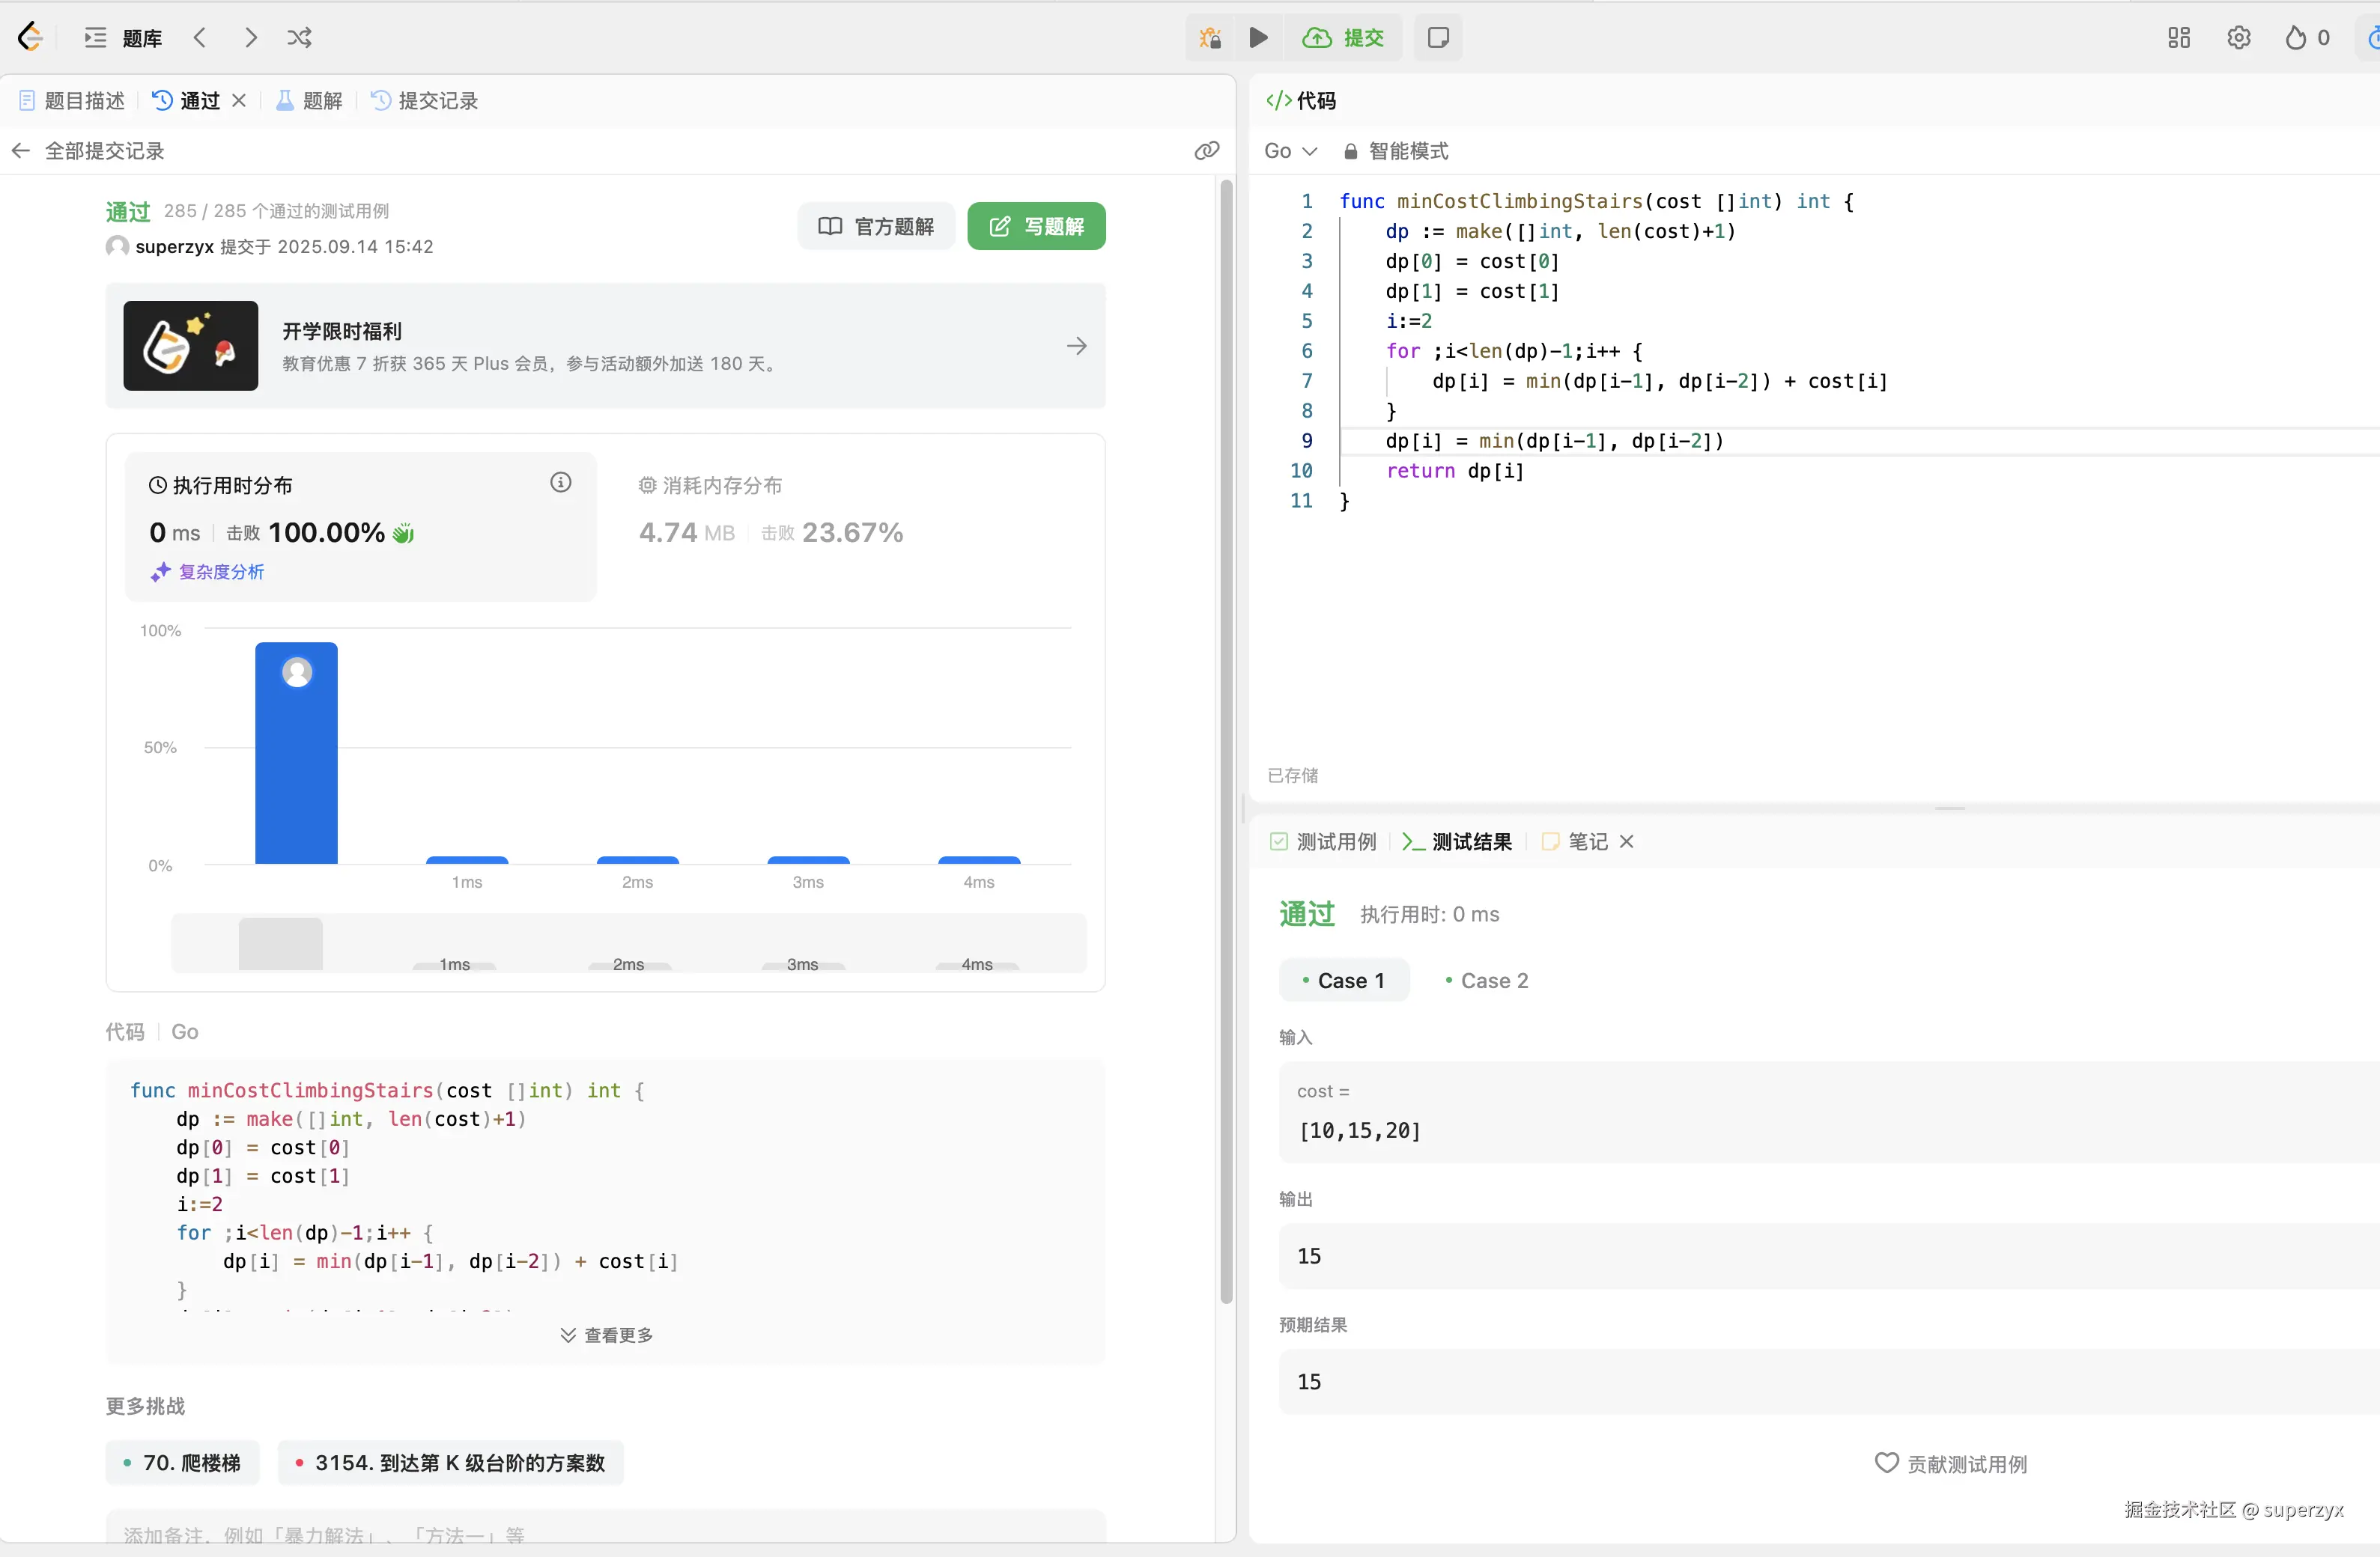Click the run code play icon
2380x1557 pixels.
(x=1258, y=38)
